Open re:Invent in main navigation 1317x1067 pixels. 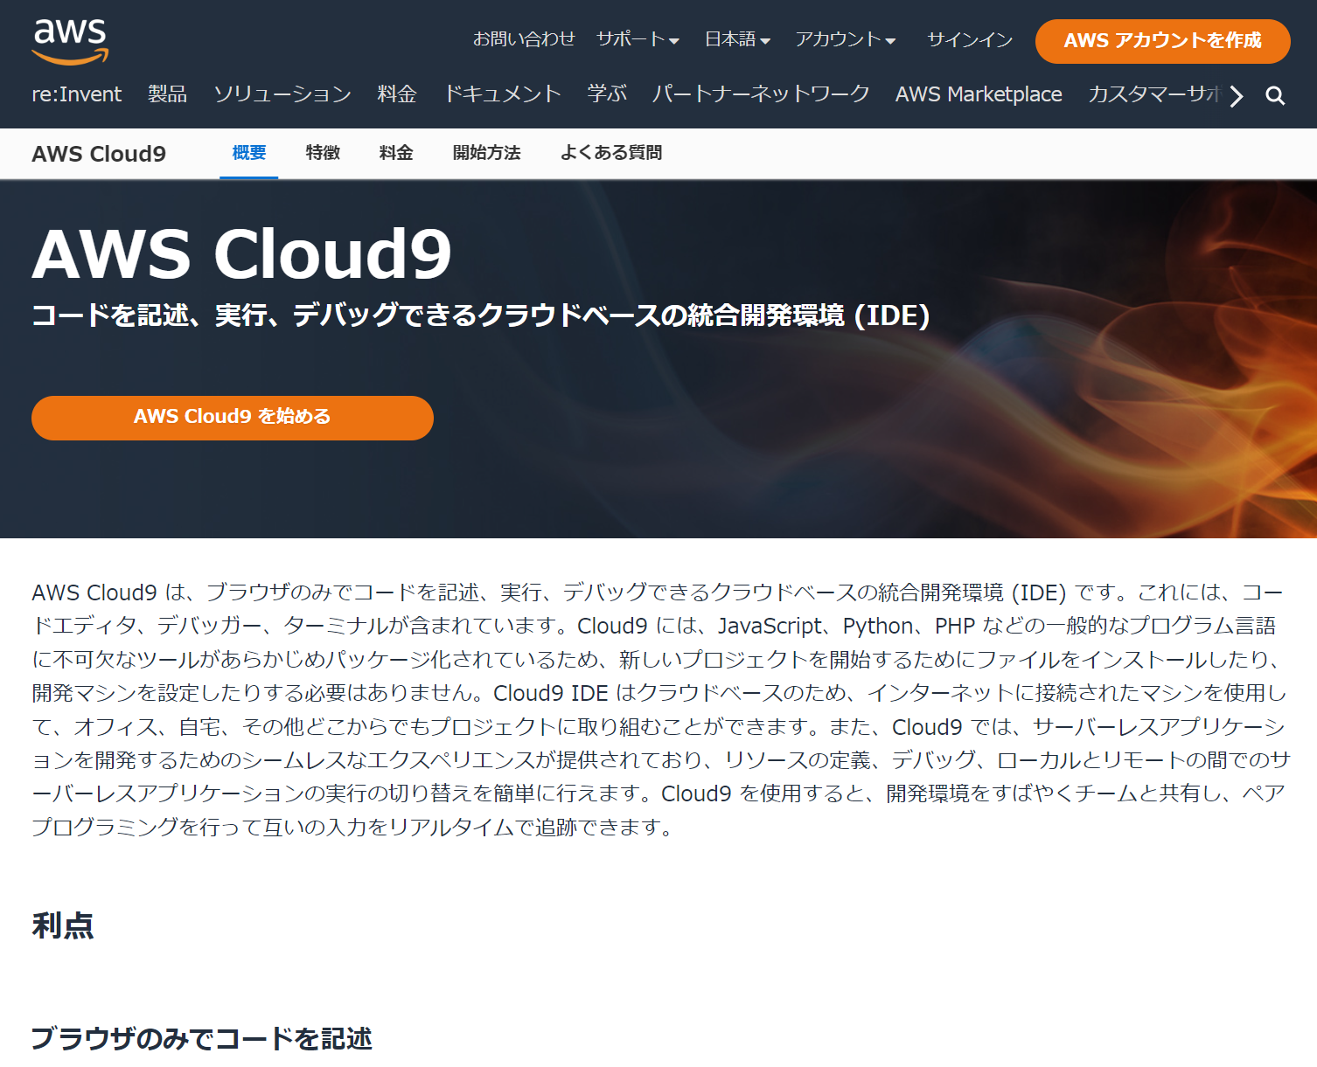[77, 94]
